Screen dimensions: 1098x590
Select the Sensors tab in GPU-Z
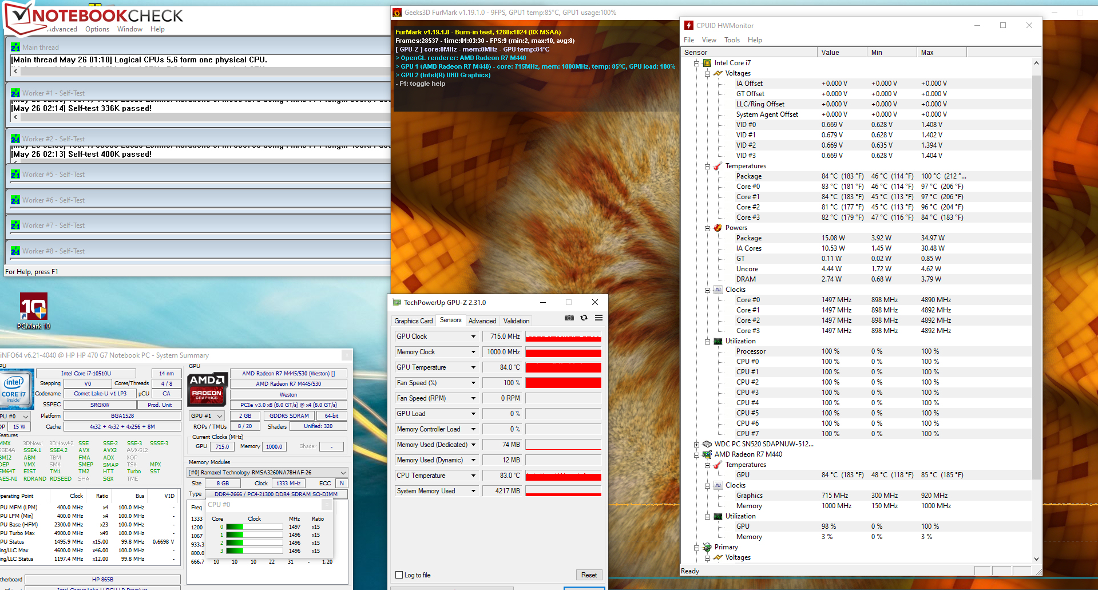point(451,320)
